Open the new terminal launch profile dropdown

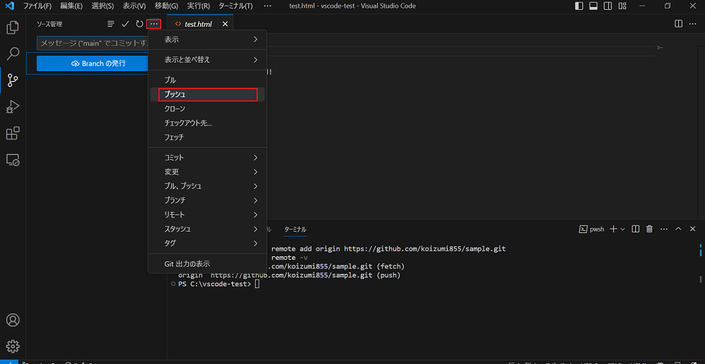623,229
